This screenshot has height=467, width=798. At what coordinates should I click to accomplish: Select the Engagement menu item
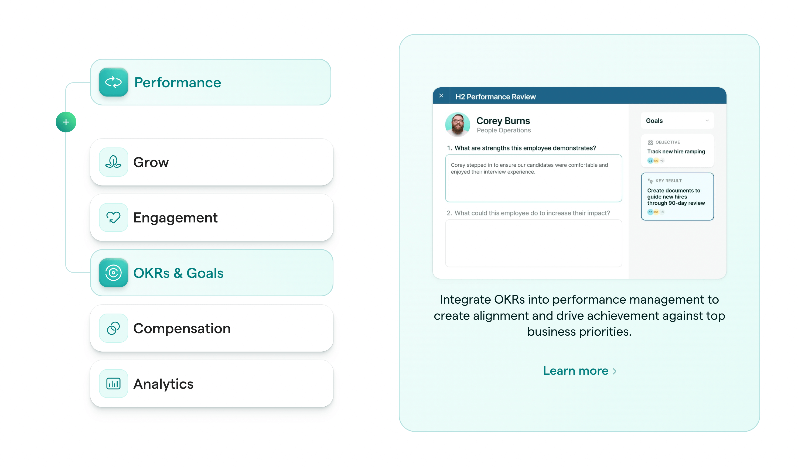tap(212, 217)
